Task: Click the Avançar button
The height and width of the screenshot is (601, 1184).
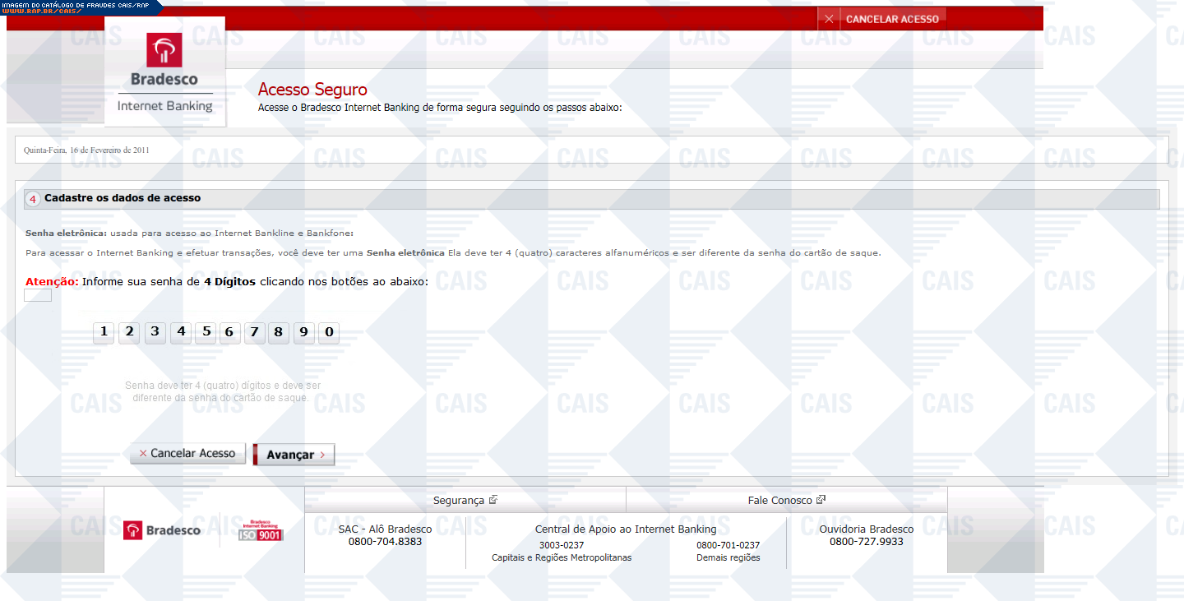Action: [x=294, y=455]
